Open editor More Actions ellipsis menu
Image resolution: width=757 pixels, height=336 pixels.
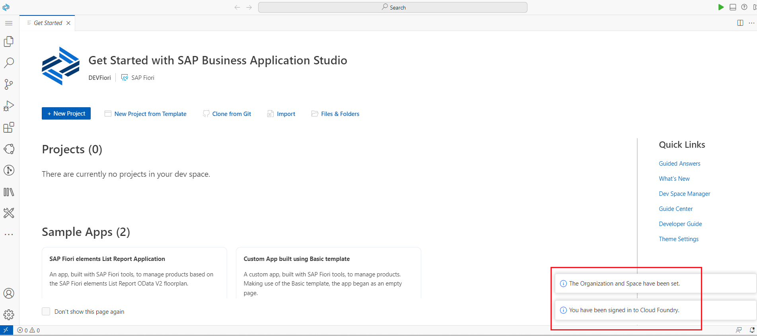tap(751, 23)
